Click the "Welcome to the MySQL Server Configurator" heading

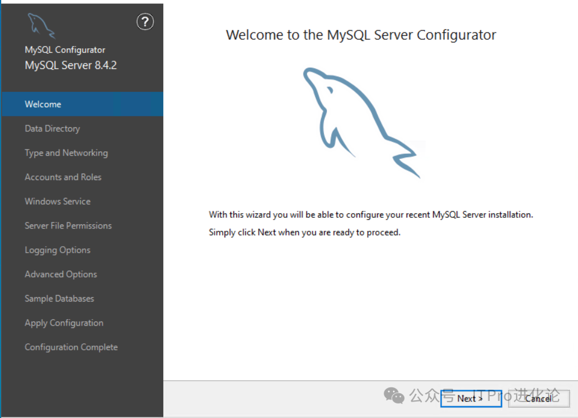click(361, 35)
